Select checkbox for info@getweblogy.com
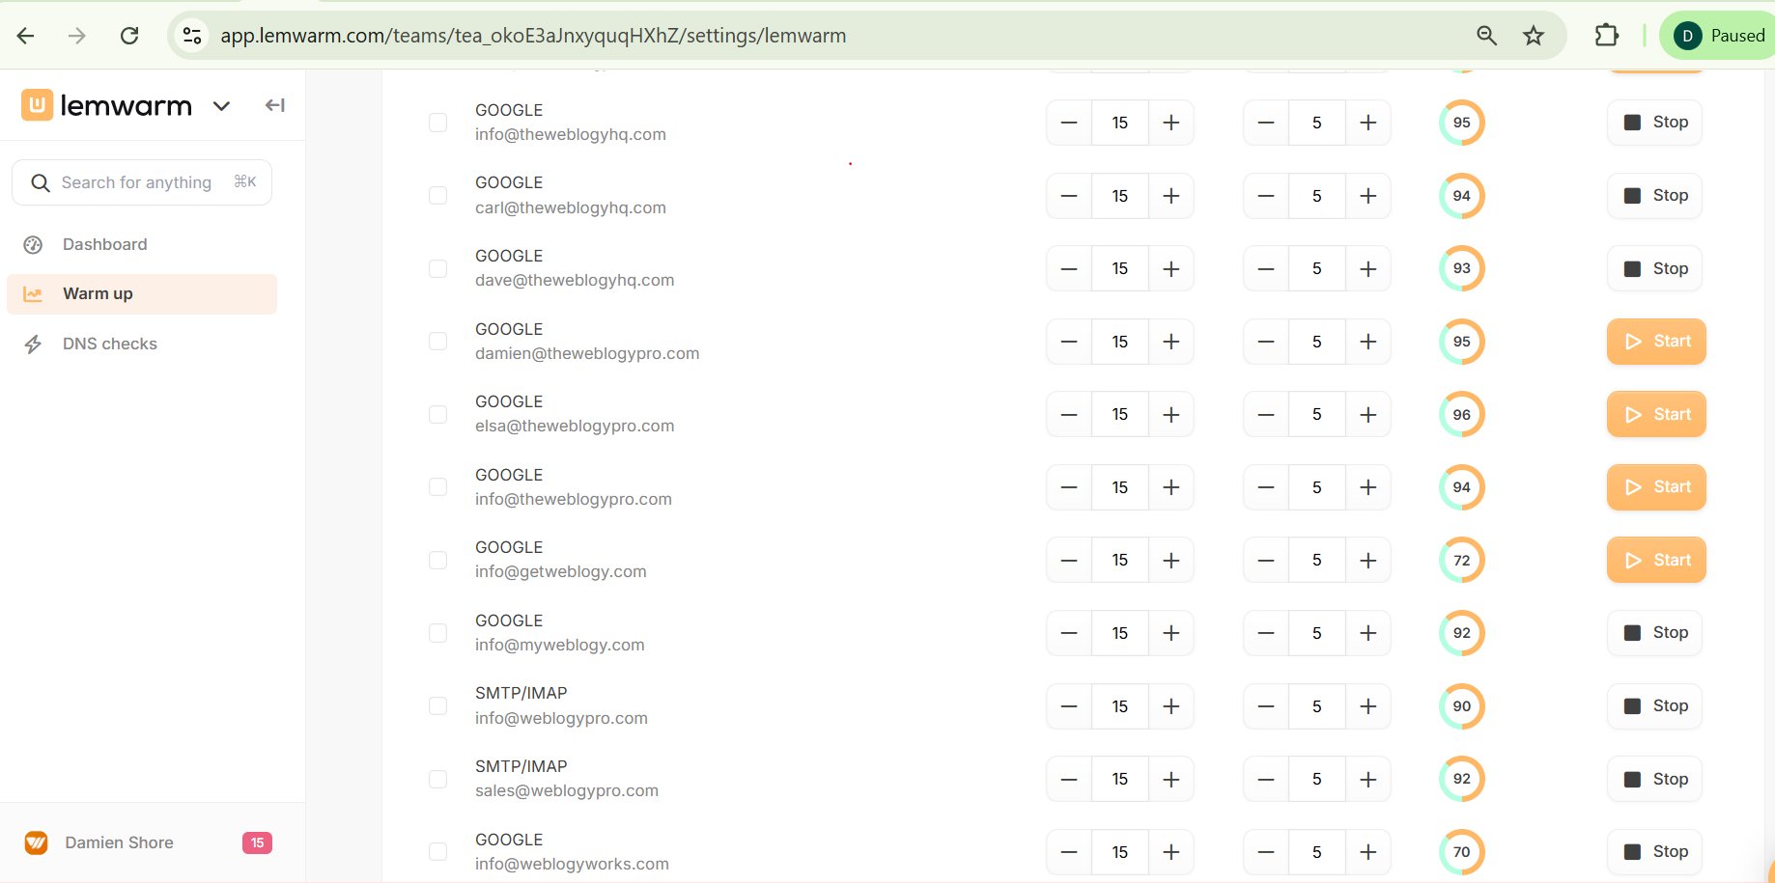 [x=437, y=560]
